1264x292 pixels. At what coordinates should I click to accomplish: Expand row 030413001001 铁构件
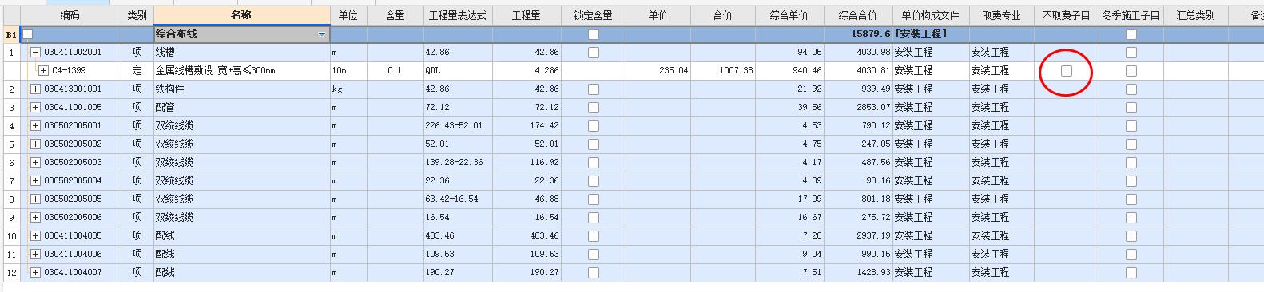(35, 89)
